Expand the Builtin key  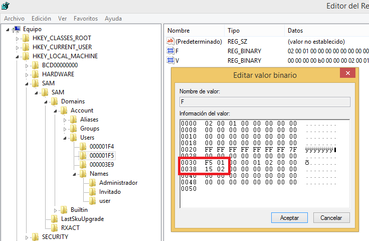click(55, 210)
